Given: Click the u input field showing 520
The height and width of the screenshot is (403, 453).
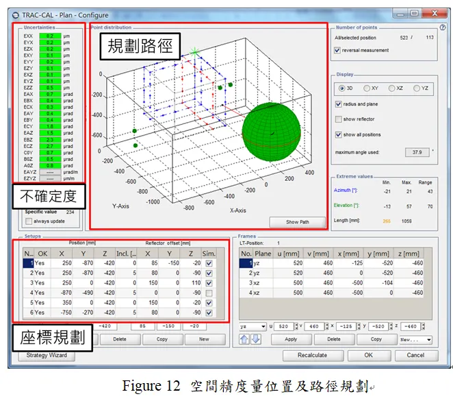Looking at the screenshot, I should tap(284, 326).
